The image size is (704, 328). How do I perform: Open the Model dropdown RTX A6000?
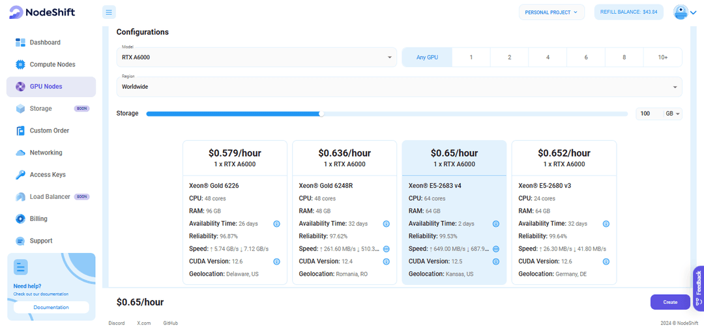pos(256,57)
